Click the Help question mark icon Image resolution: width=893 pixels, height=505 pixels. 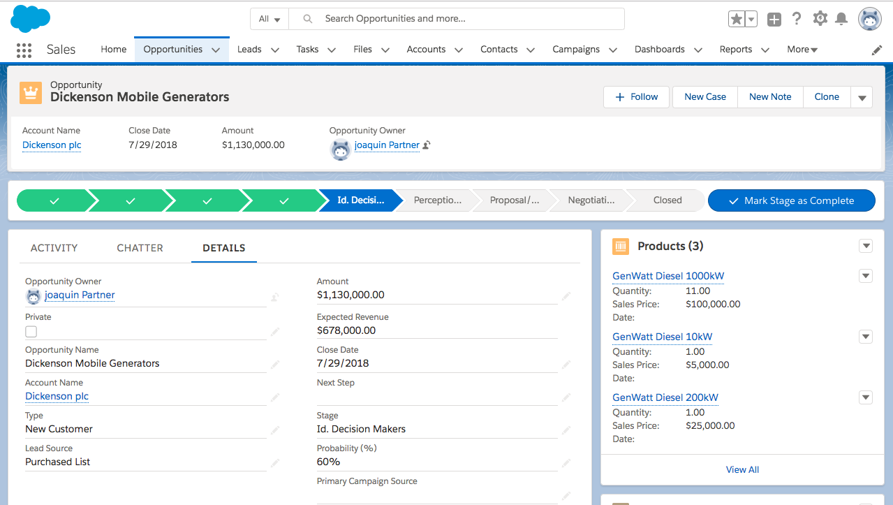coord(797,19)
